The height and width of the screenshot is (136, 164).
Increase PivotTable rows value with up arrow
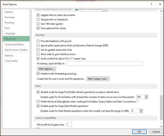pos(146,96)
